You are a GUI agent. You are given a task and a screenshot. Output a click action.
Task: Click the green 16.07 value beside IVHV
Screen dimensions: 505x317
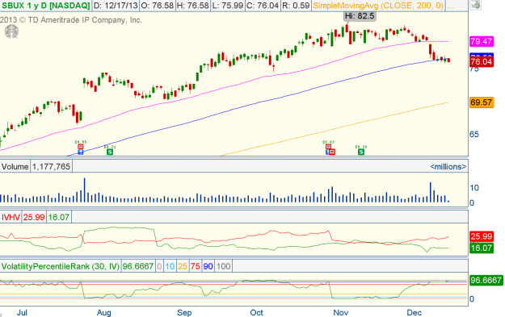tap(59, 217)
